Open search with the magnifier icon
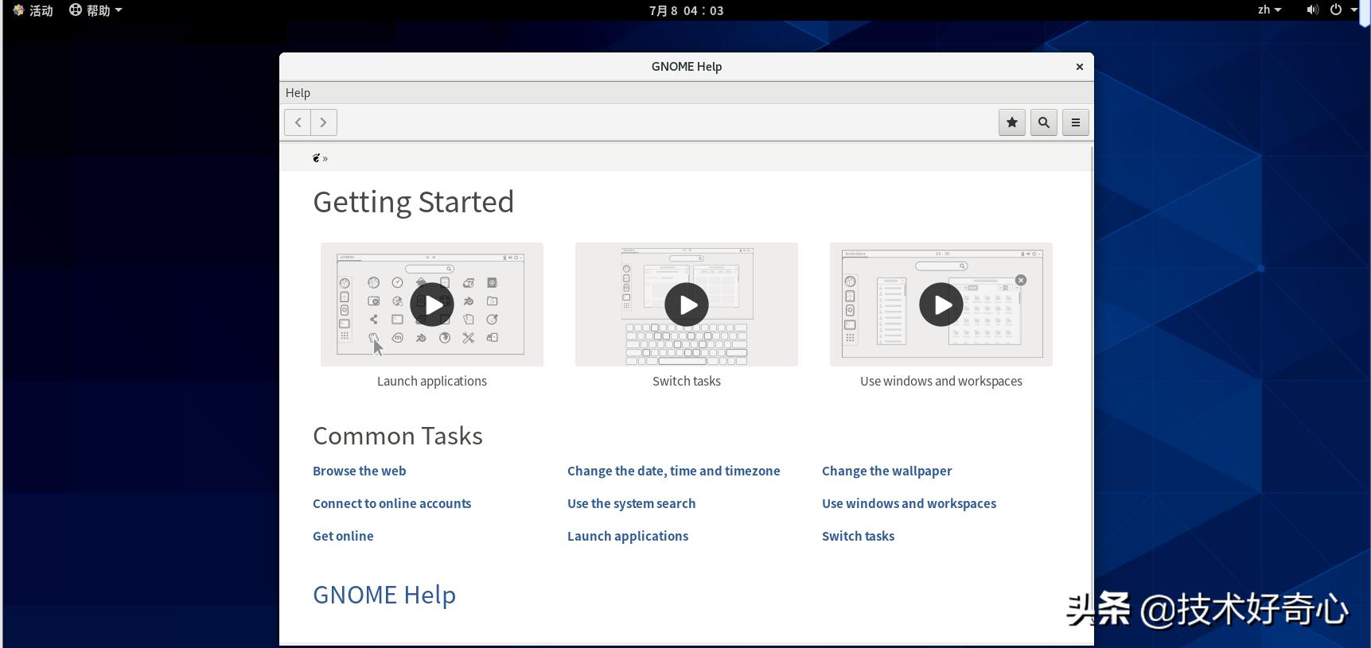 (1044, 122)
